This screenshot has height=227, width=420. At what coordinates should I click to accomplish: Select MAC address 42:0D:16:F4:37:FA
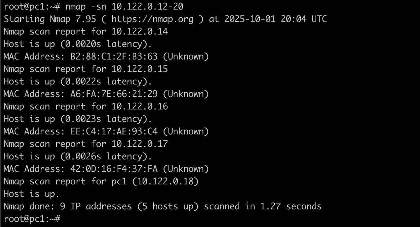point(114,169)
